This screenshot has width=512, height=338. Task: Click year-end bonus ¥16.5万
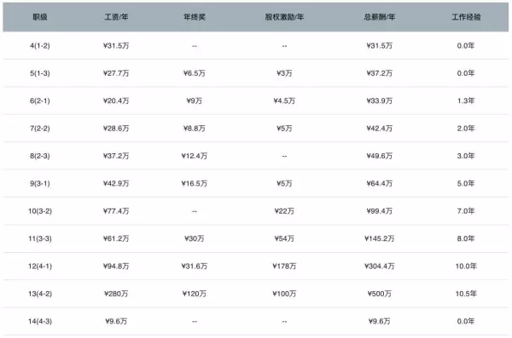195,184
